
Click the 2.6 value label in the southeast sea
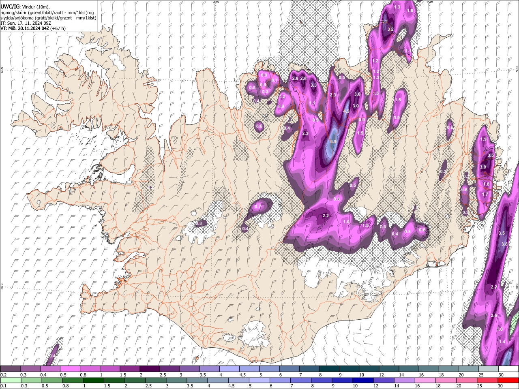coord(494,315)
